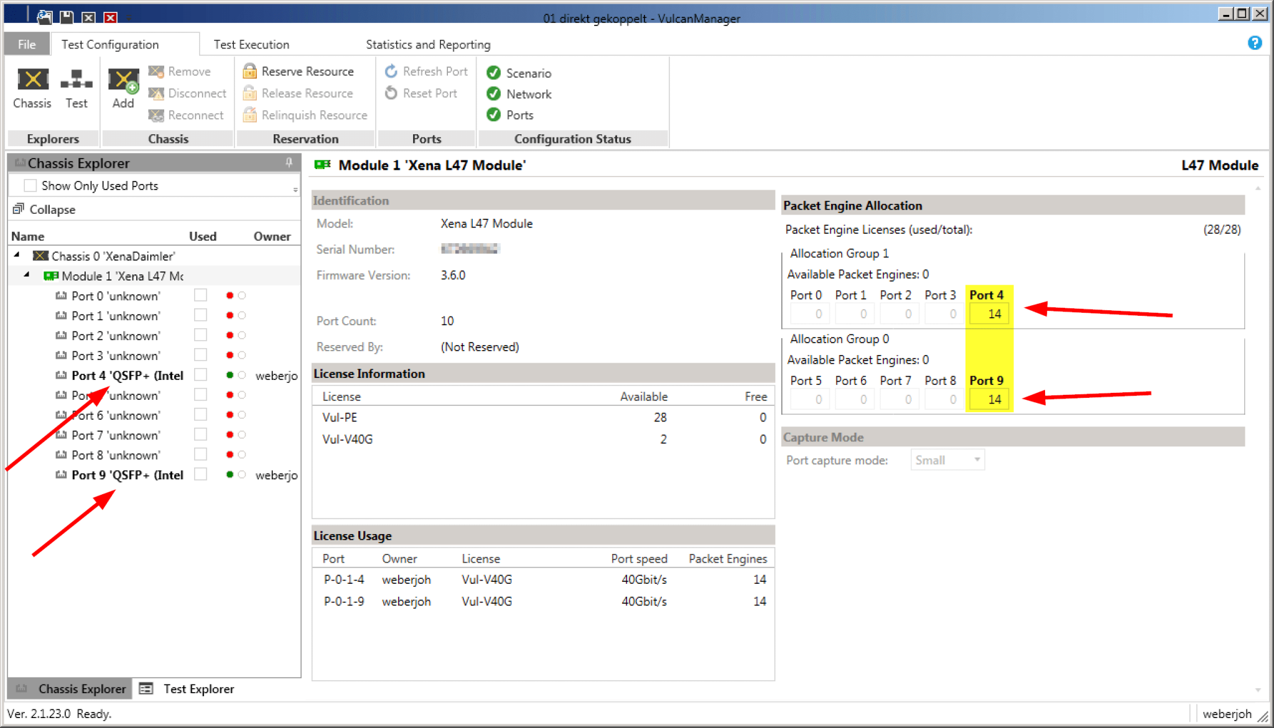Switch to Statistics and Reporting tab
Screen dimensions: 1274x728
(x=428, y=44)
